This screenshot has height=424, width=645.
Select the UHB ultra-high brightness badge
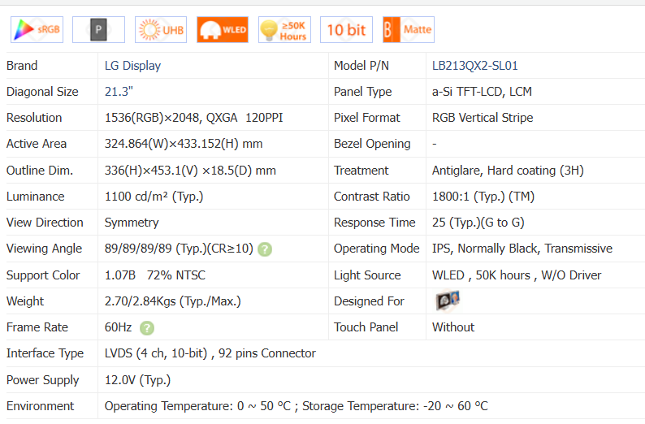[x=160, y=29]
